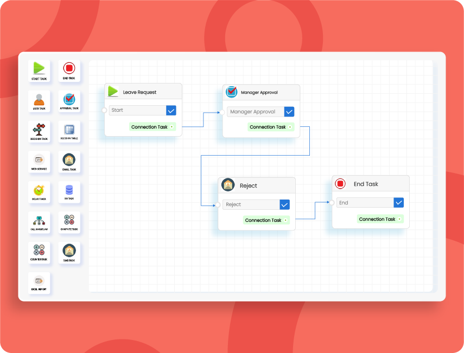This screenshot has height=353, width=464.
Task: Pick the Excel Report icon at sidebar bottom
Action: click(x=39, y=281)
